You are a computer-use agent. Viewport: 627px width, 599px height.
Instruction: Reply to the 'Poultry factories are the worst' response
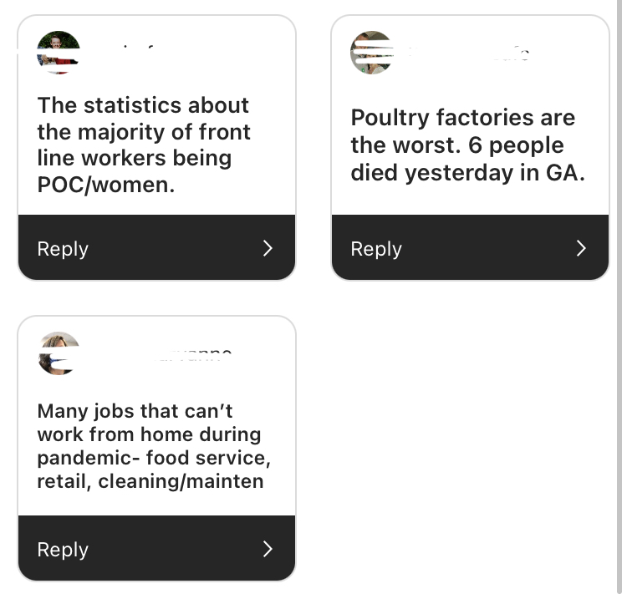[x=376, y=249]
